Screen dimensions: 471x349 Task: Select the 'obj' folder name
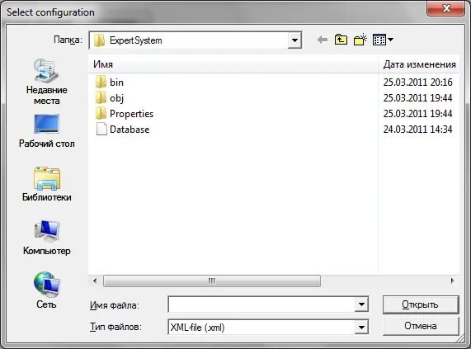[116, 98]
